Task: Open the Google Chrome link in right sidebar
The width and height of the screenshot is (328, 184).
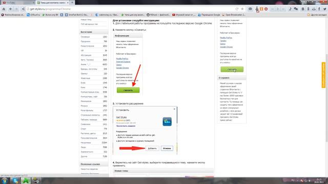Action: point(226,47)
